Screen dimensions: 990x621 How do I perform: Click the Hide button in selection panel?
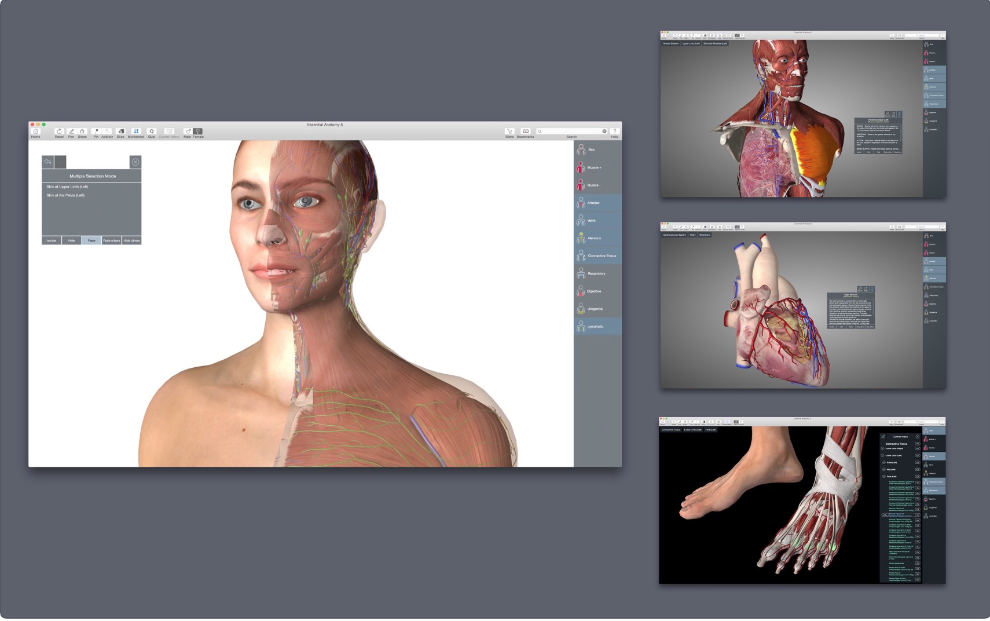coord(71,240)
